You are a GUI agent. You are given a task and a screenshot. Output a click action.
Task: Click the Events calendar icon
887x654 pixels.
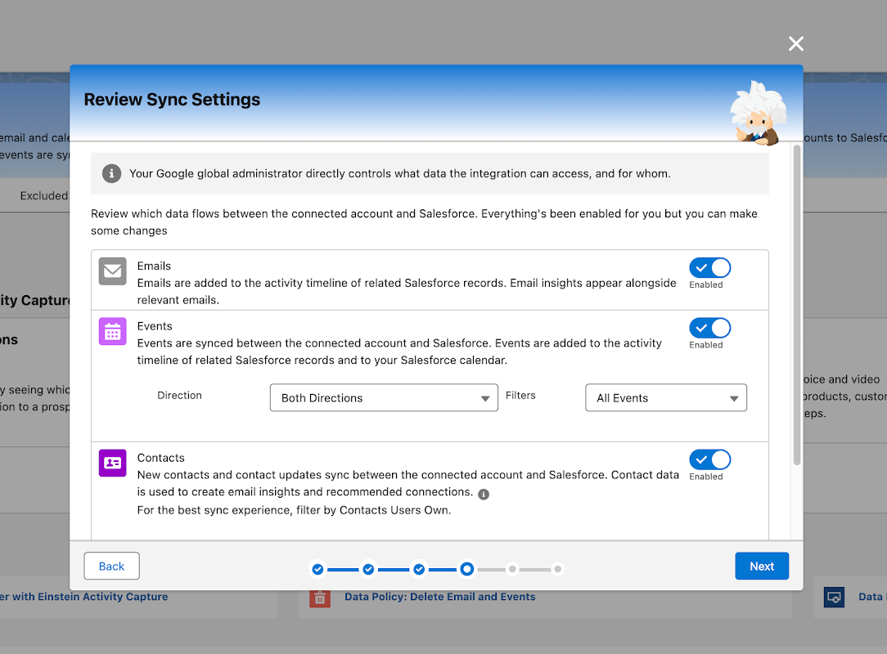113,331
